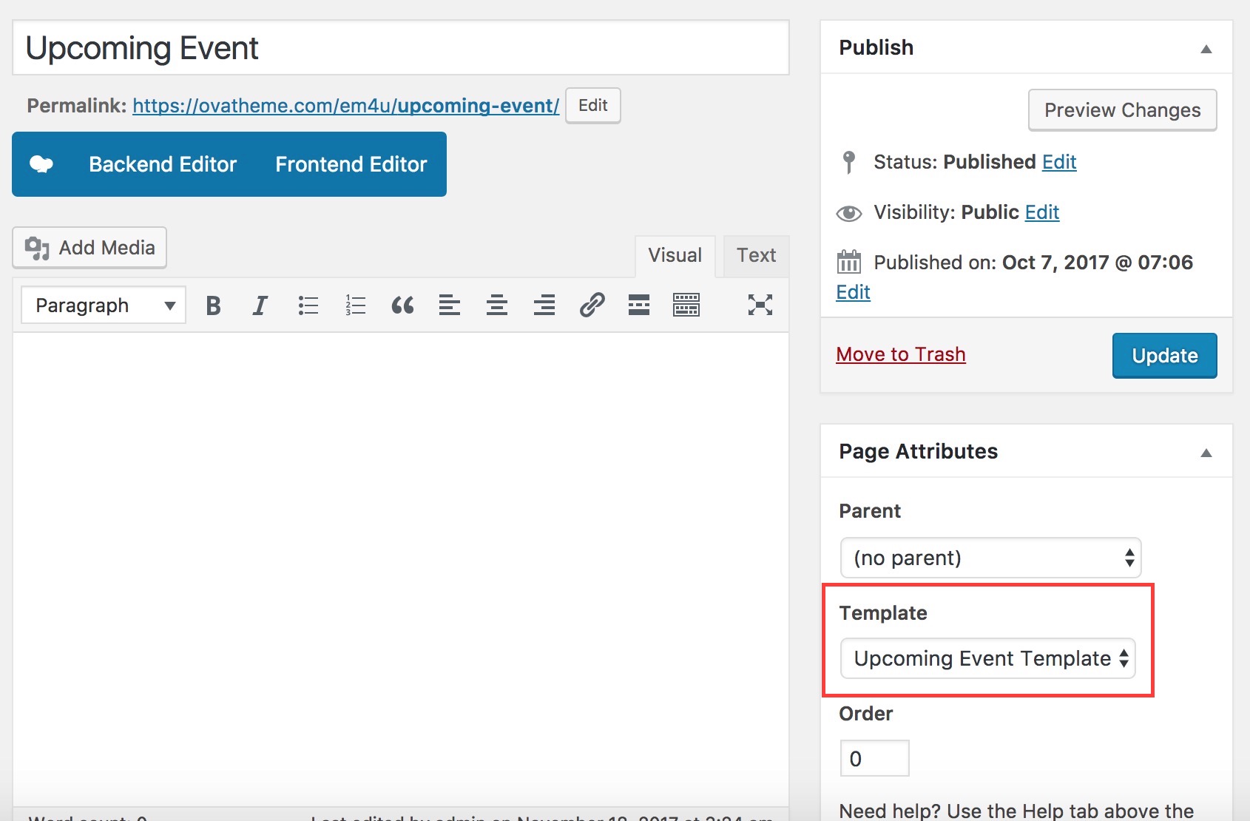This screenshot has height=821, width=1250.
Task: Insert or edit a link
Action: point(592,305)
